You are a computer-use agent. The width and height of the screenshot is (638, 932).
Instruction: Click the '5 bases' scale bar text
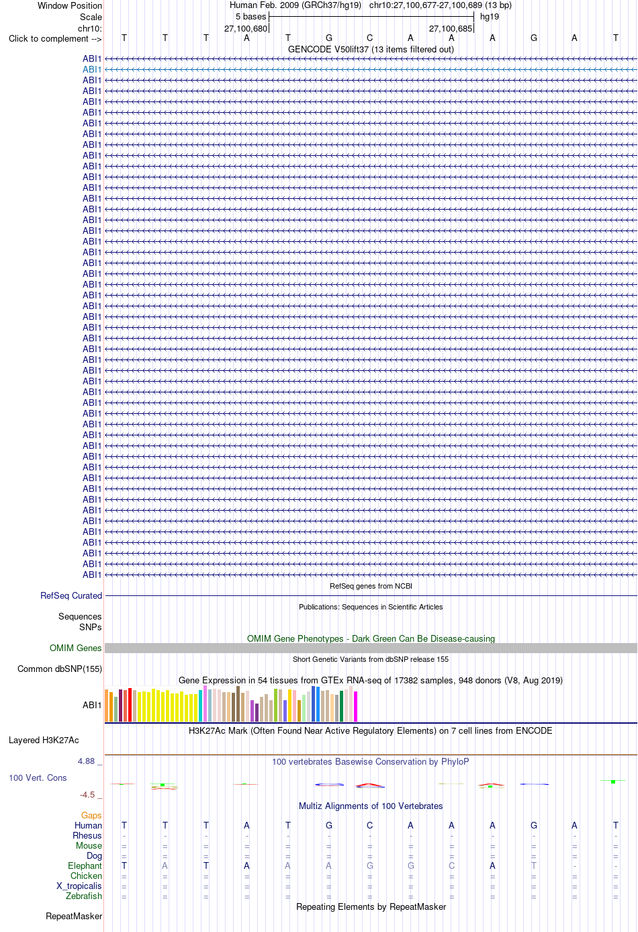[x=251, y=17]
